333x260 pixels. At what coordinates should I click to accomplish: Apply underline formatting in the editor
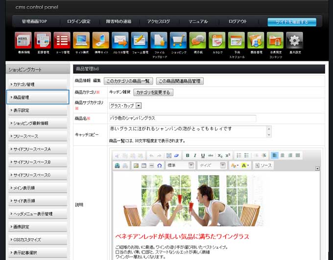click(203, 156)
